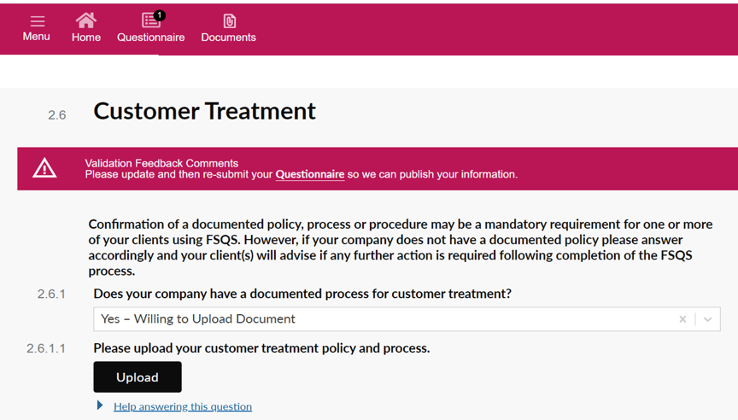
Task: Expand the help disclosure triangle
Action: point(100,405)
